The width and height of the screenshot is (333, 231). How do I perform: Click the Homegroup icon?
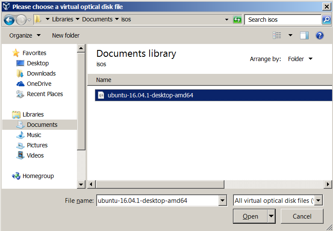pyautogui.click(x=16, y=176)
